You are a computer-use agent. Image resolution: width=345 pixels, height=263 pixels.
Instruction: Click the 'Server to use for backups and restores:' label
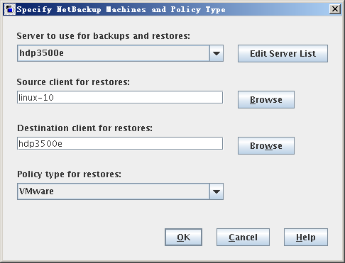(104, 36)
